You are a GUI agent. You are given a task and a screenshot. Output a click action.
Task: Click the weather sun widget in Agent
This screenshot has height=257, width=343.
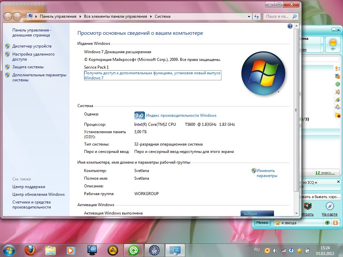tap(333, 45)
